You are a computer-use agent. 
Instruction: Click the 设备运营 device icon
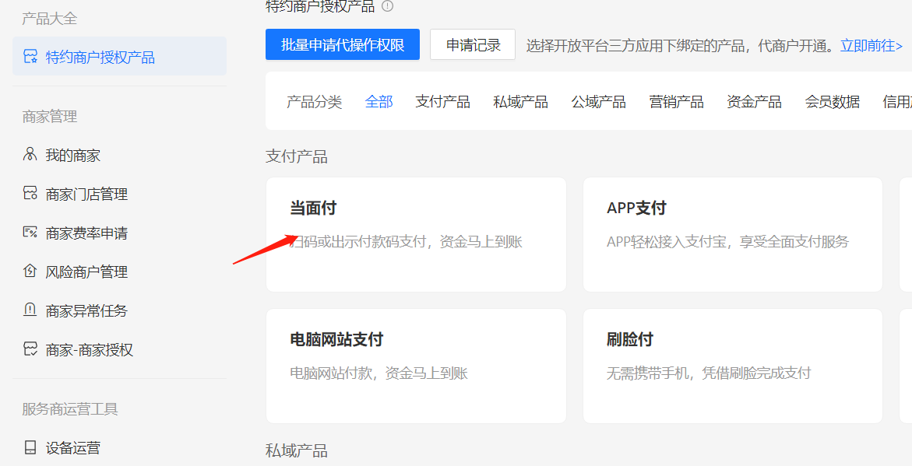point(30,447)
